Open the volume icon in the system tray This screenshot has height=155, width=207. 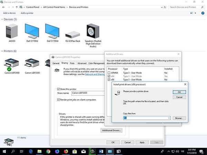[x=177, y=152]
